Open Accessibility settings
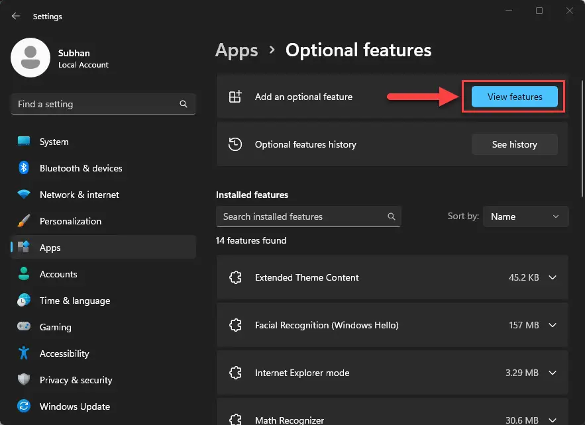The width and height of the screenshot is (585, 425). pos(103,354)
